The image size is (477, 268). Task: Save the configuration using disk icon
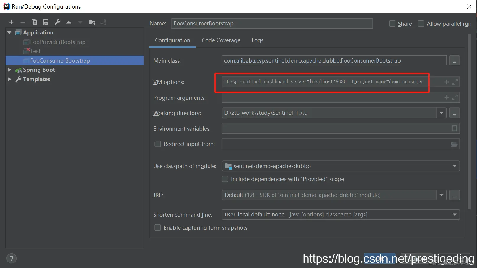46,22
